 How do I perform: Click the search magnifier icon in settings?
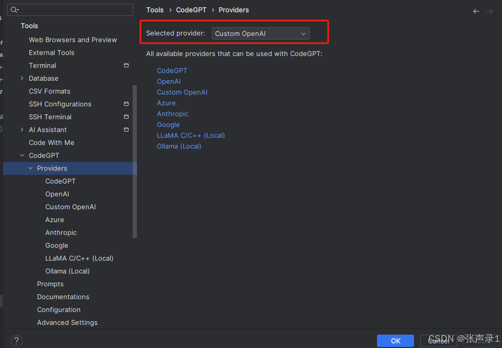point(15,10)
